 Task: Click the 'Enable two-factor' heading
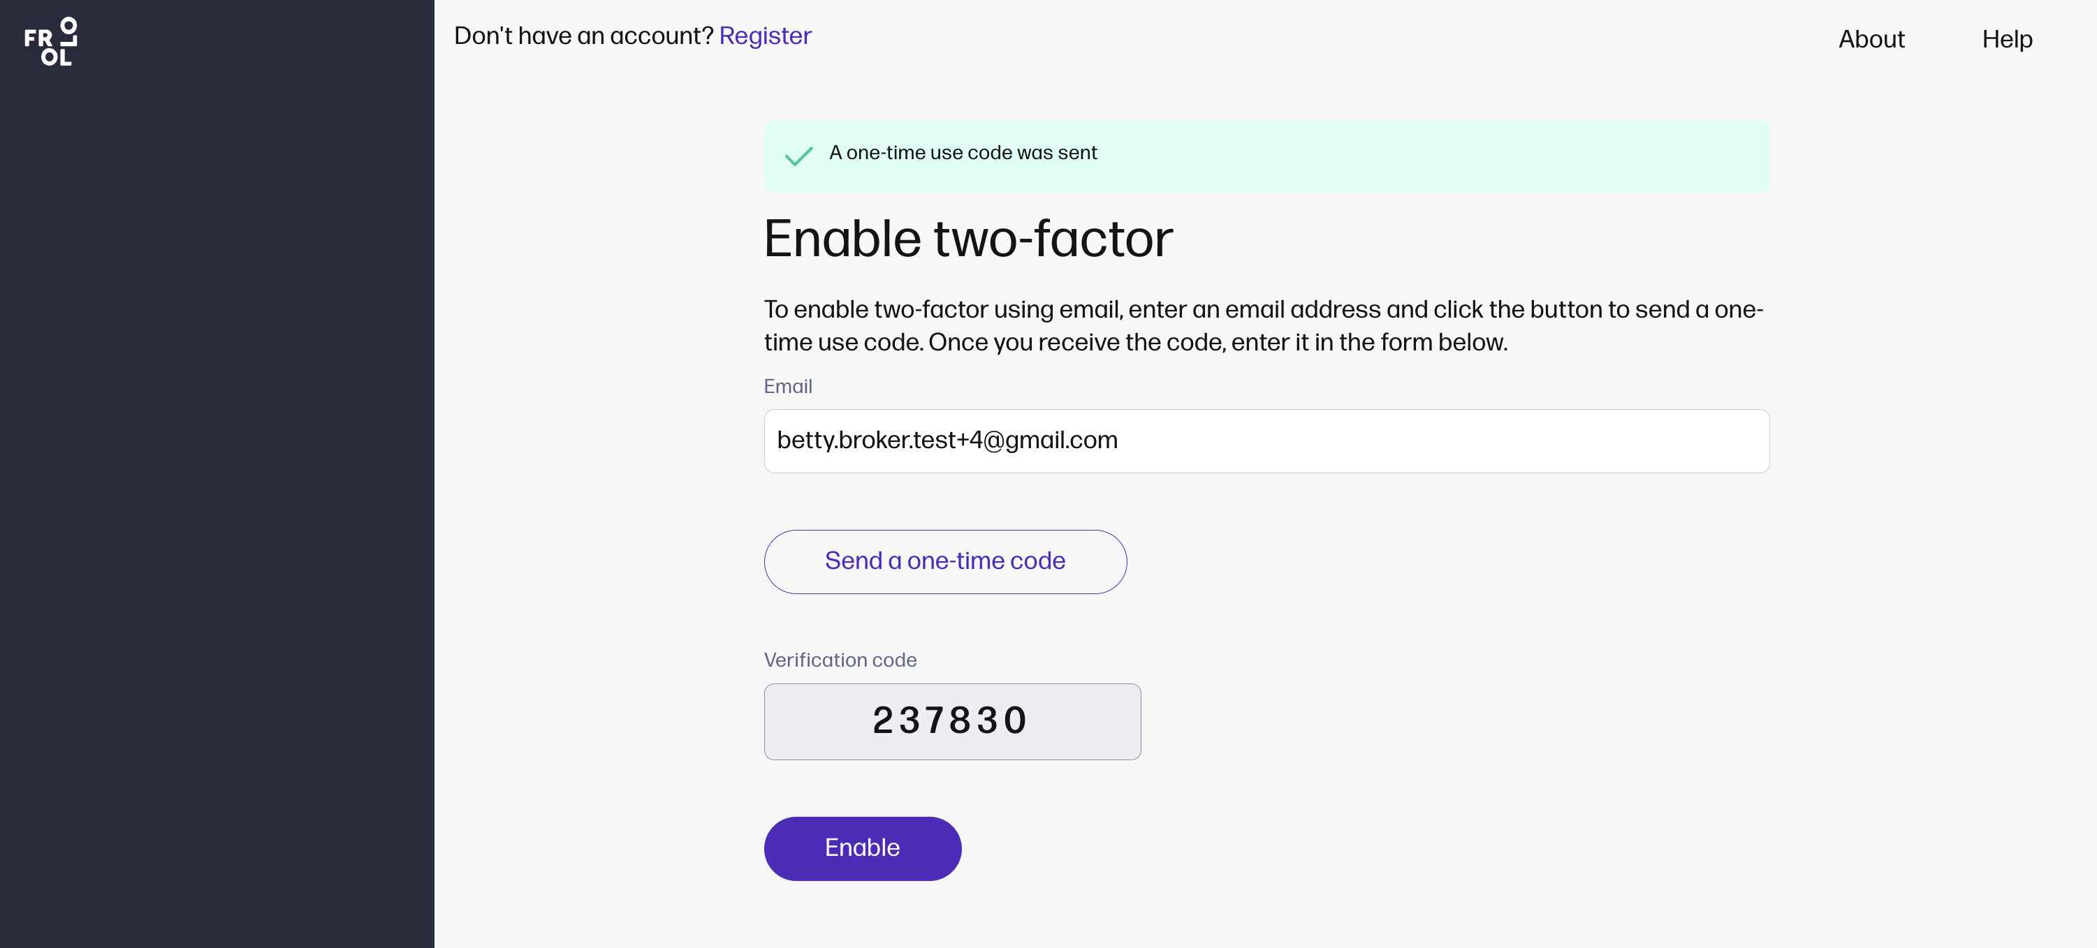coord(968,239)
